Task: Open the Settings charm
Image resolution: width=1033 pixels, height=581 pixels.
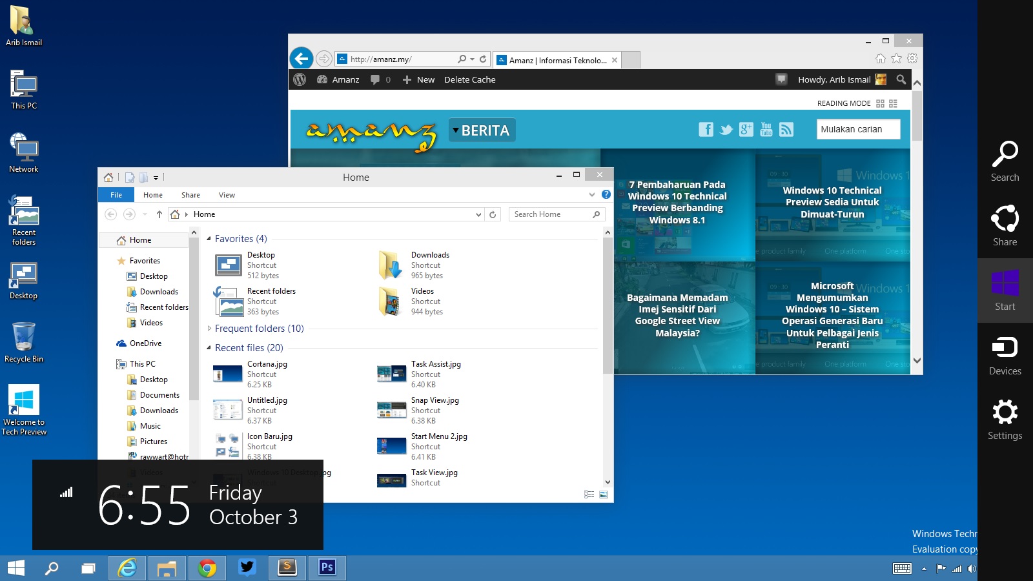Action: (x=1005, y=420)
